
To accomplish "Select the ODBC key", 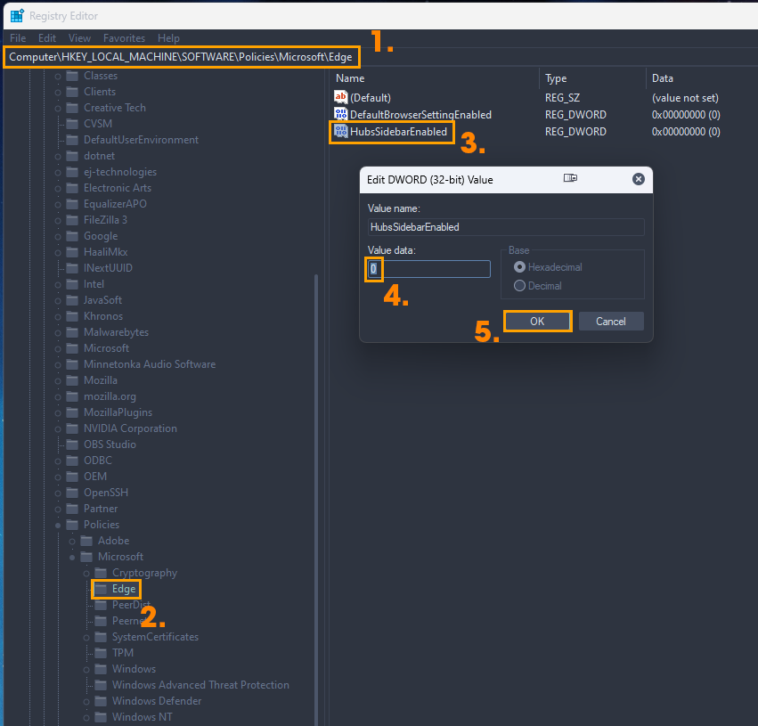I will tap(98, 461).
